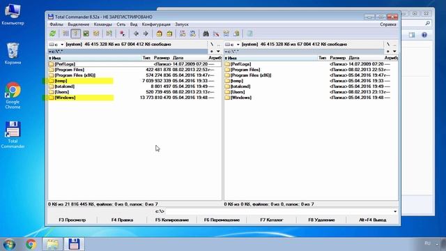Select [PerfLogs] folder in left panel
Screen dimensions: 446x251
pos(134,64)
